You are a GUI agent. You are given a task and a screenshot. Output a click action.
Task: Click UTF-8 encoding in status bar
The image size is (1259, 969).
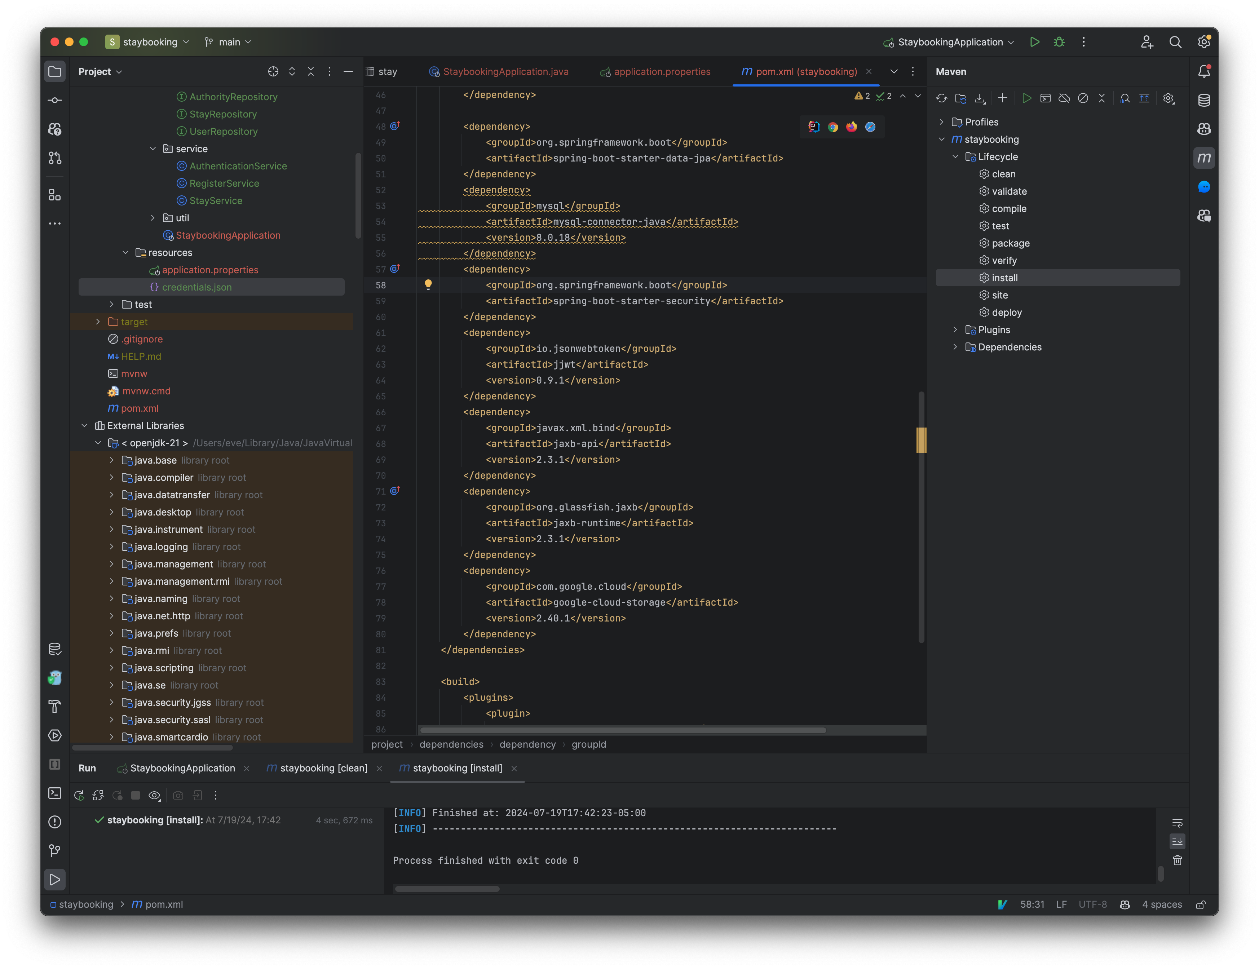coord(1092,904)
